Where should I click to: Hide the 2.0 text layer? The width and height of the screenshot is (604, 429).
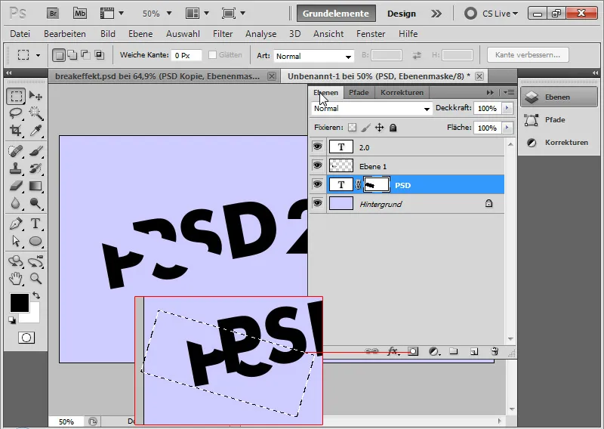coord(317,147)
